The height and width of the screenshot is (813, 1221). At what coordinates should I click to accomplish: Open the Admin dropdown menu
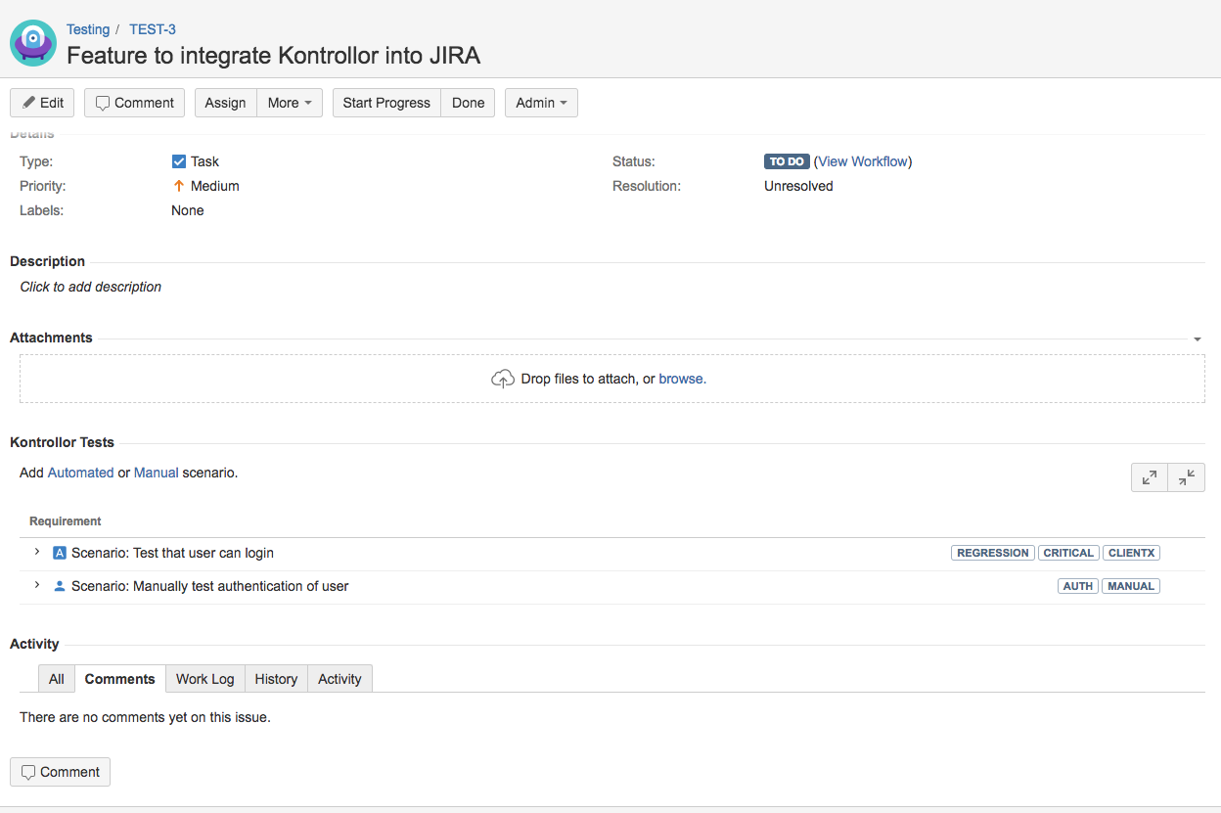[541, 103]
